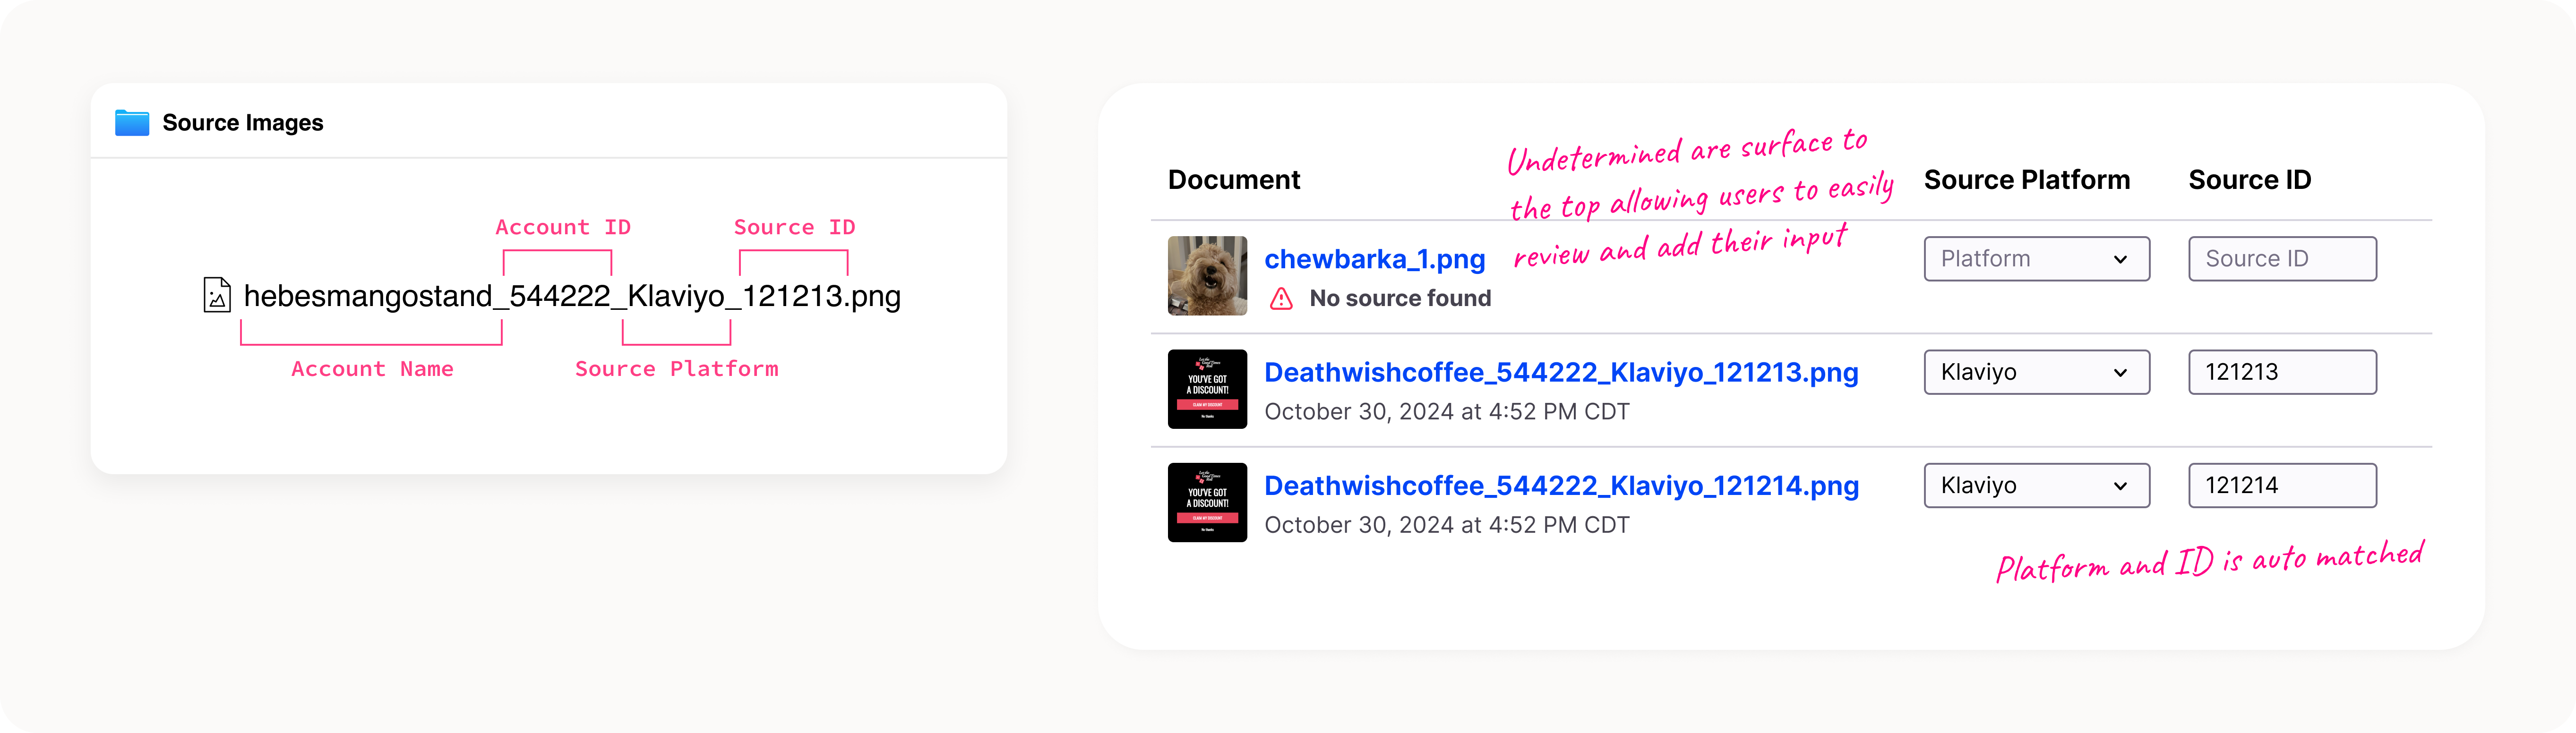Click the image file icon beside hebesmangostand filename

click(x=217, y=295)
